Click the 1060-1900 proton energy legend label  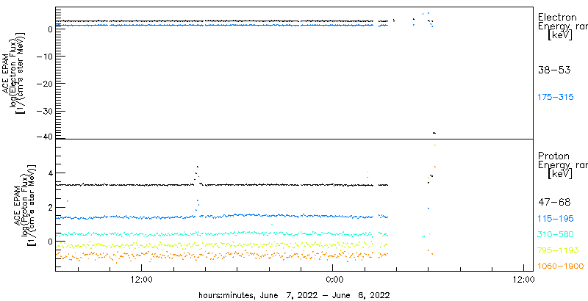click(560, 266)
